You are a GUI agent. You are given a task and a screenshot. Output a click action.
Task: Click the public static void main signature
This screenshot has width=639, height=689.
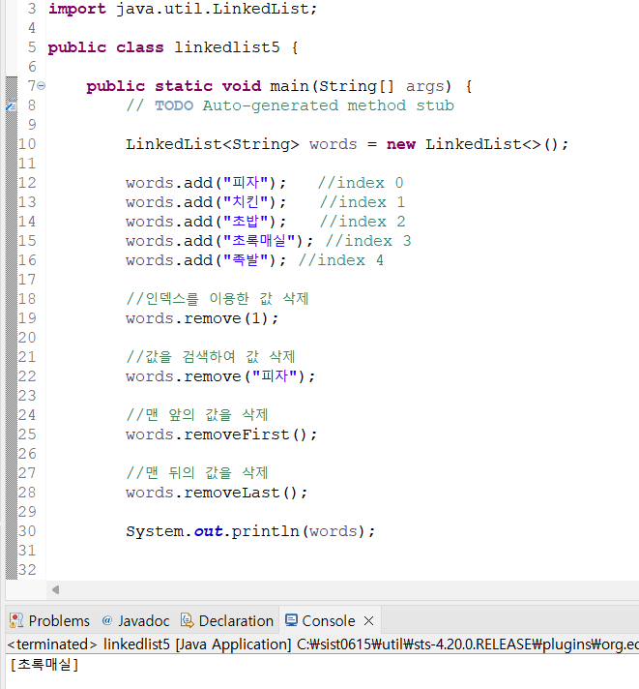tap(279, 86)
